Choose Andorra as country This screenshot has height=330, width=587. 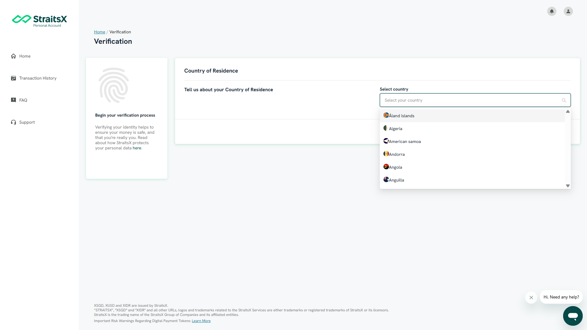tap(472, 154)
